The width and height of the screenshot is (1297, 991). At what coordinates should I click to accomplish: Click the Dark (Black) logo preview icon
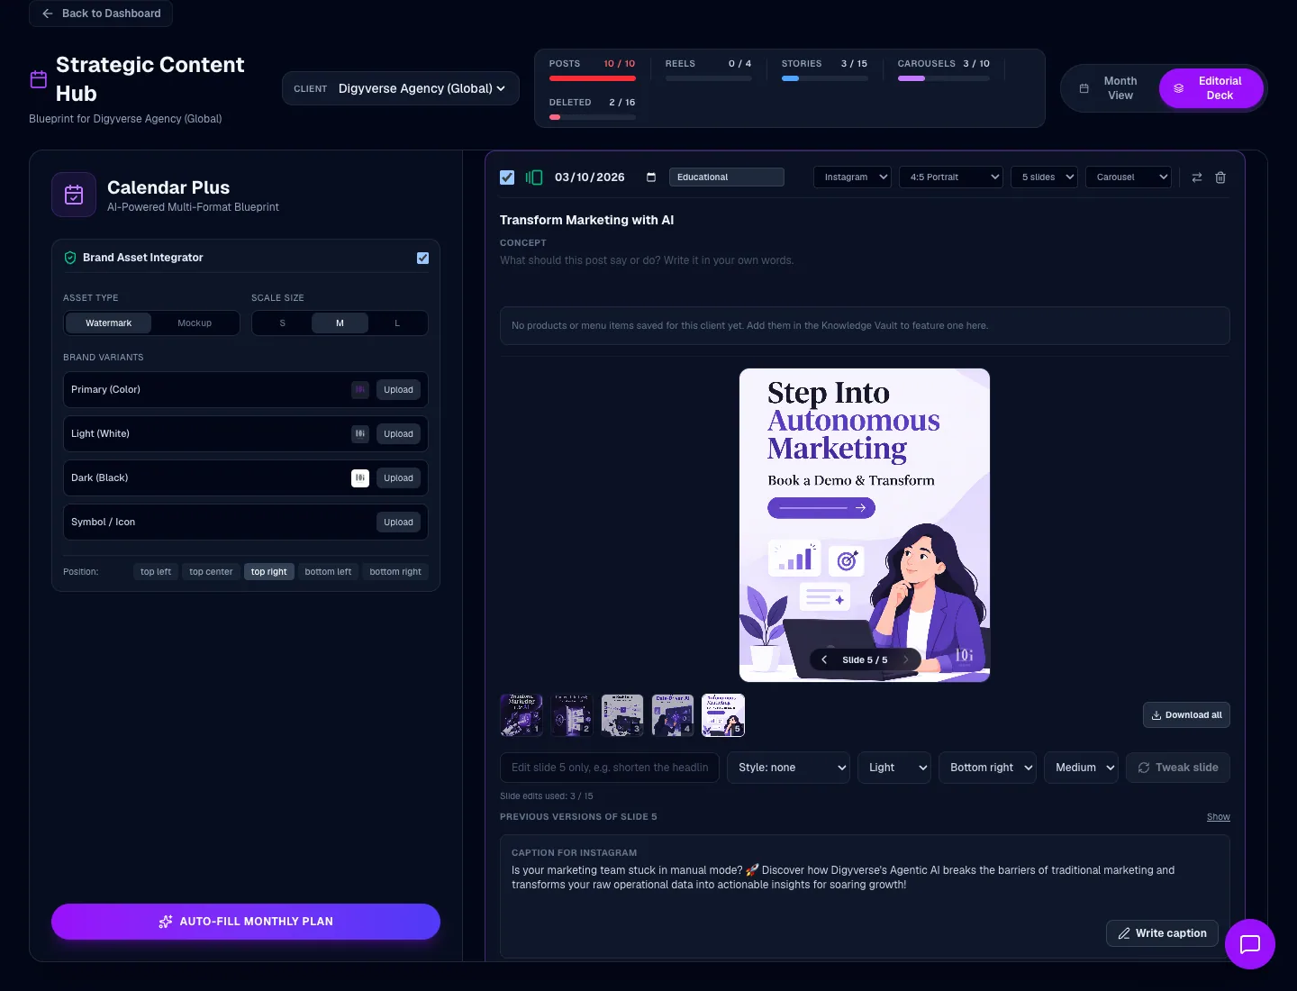[360, 478]
